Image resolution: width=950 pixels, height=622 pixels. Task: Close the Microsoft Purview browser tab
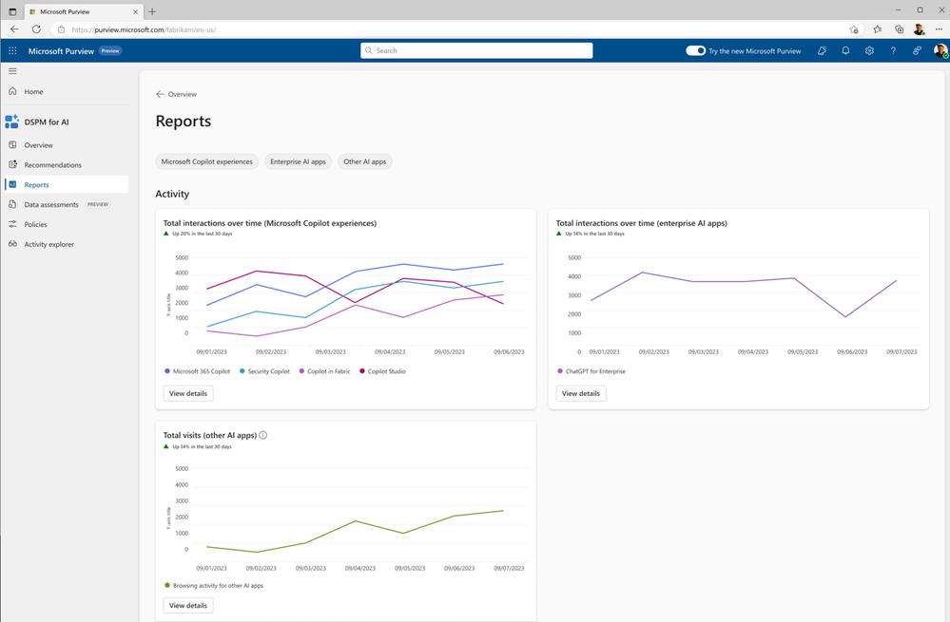pyautogui.click(x=136, y=11)
